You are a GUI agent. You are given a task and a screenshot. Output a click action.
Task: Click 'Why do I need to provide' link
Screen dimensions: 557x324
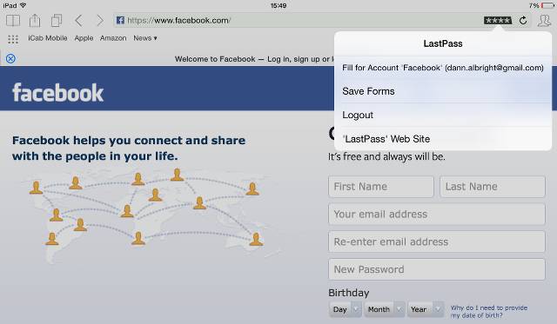(489, 312)
